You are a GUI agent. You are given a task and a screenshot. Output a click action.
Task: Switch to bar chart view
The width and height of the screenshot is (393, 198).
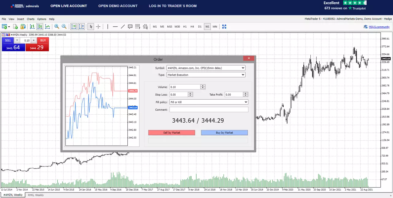tap(32, 27)
